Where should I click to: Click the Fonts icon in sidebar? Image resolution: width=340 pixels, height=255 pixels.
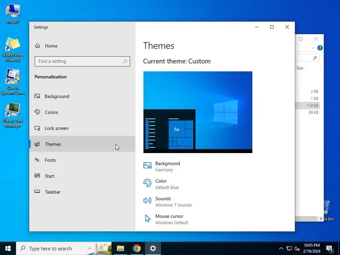[37, 160]
